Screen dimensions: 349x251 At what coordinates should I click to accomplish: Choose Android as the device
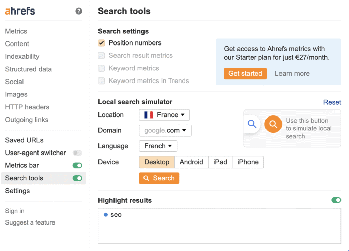point(191,162)
